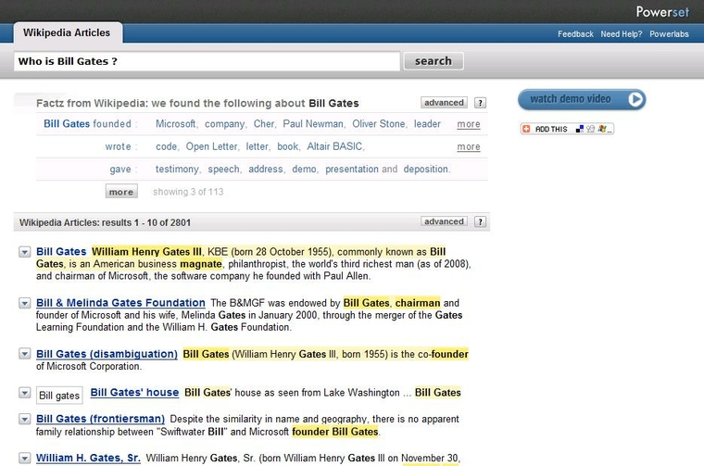
Task: Open Bill Gates (frontiersman) article
Action: coord(100,419)
